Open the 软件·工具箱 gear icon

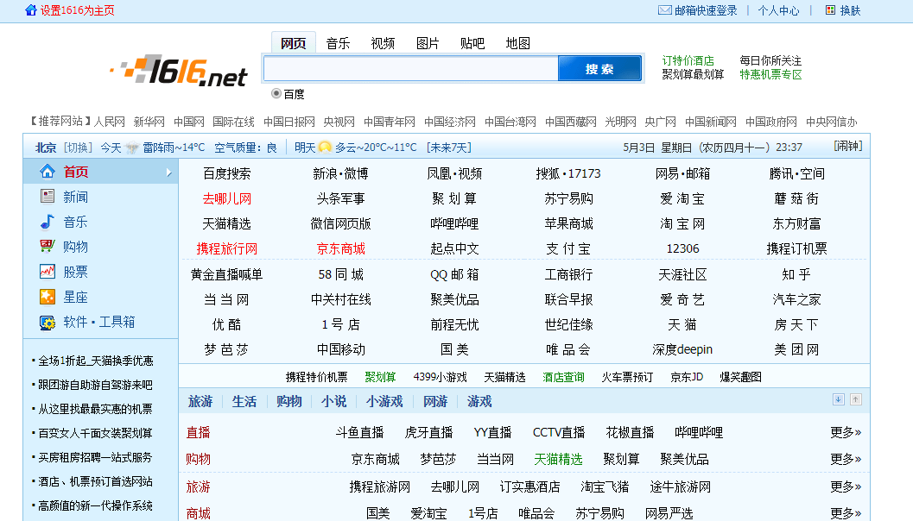pyautogui.click(x=48, y=322)
